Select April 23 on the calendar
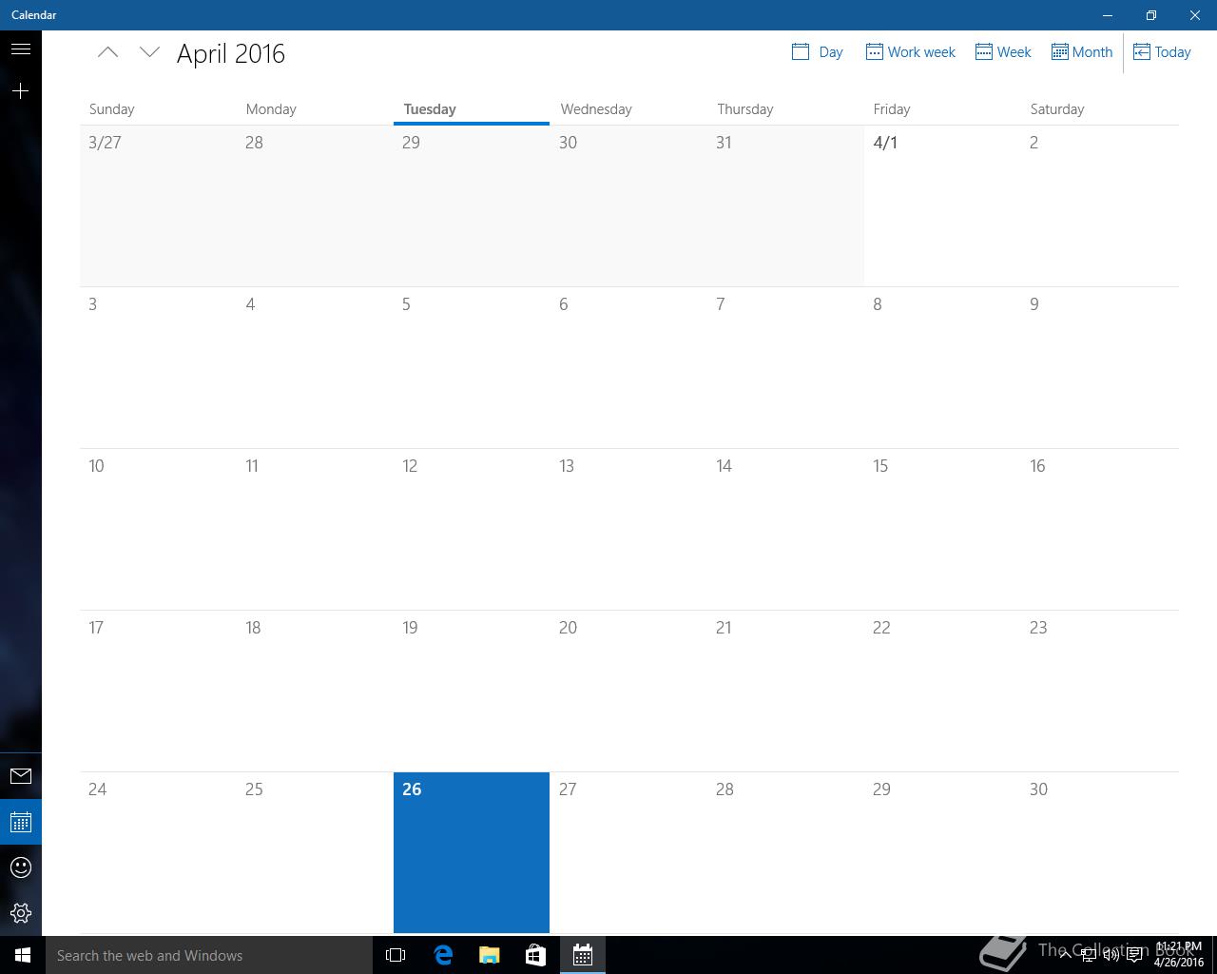Viewport: 1217px width, 974px height. tap(1100, 691)
